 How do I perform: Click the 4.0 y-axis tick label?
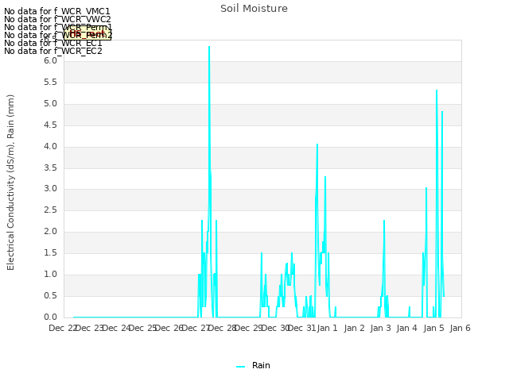tap(50, 146)
